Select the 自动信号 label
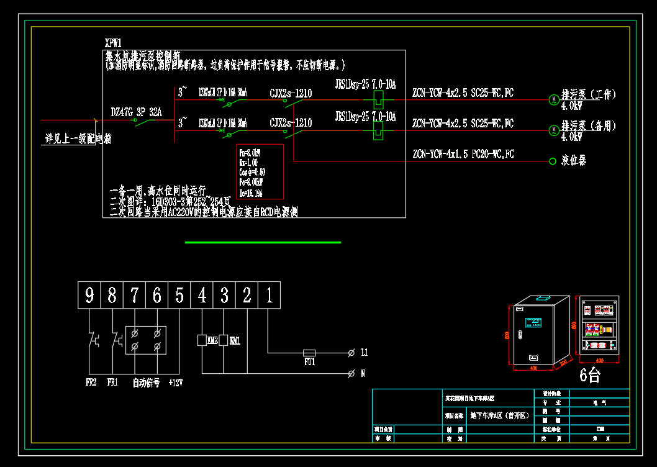Screen dimensions: 657x467 (x=146, y=383)
